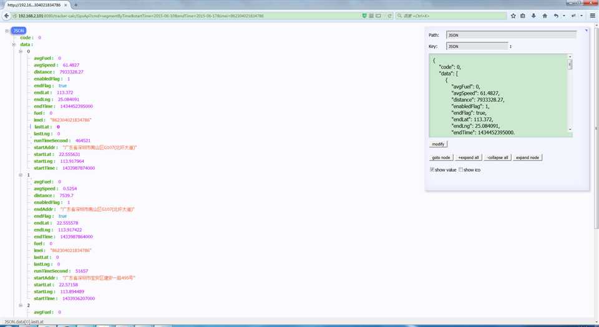Select startLat 22.555631 row

pyautogui.click(x=57, y=154)
